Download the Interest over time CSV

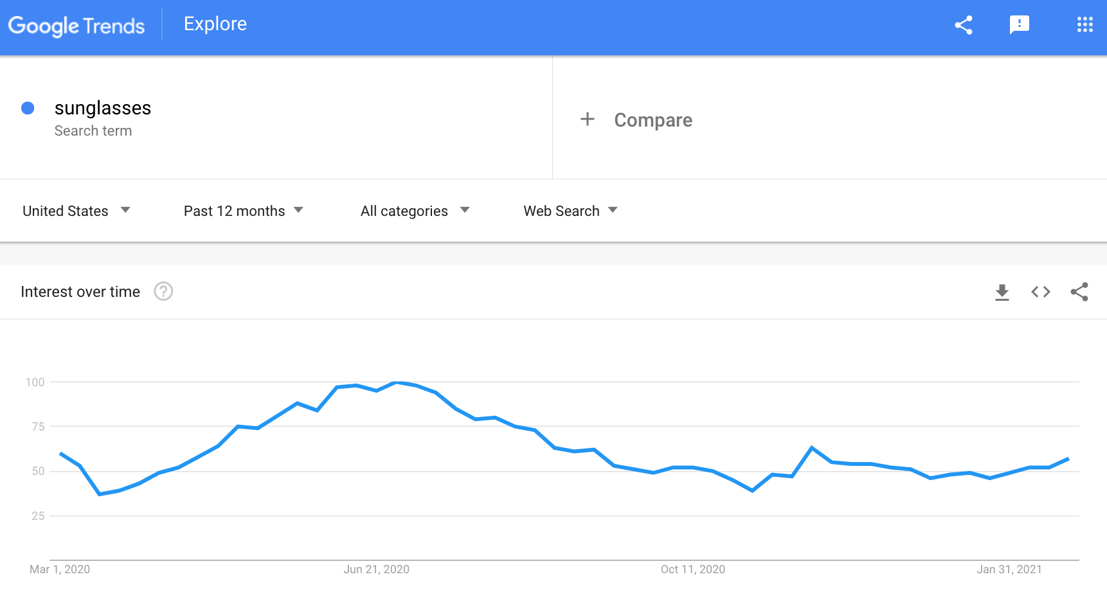1002,292
